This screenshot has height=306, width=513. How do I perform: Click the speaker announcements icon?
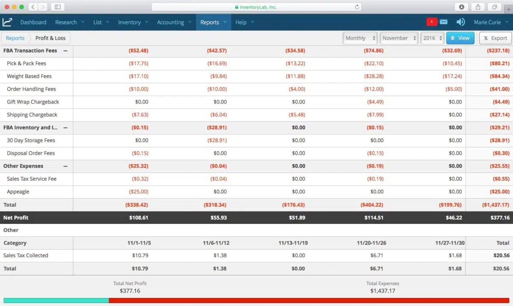(460, 22)
